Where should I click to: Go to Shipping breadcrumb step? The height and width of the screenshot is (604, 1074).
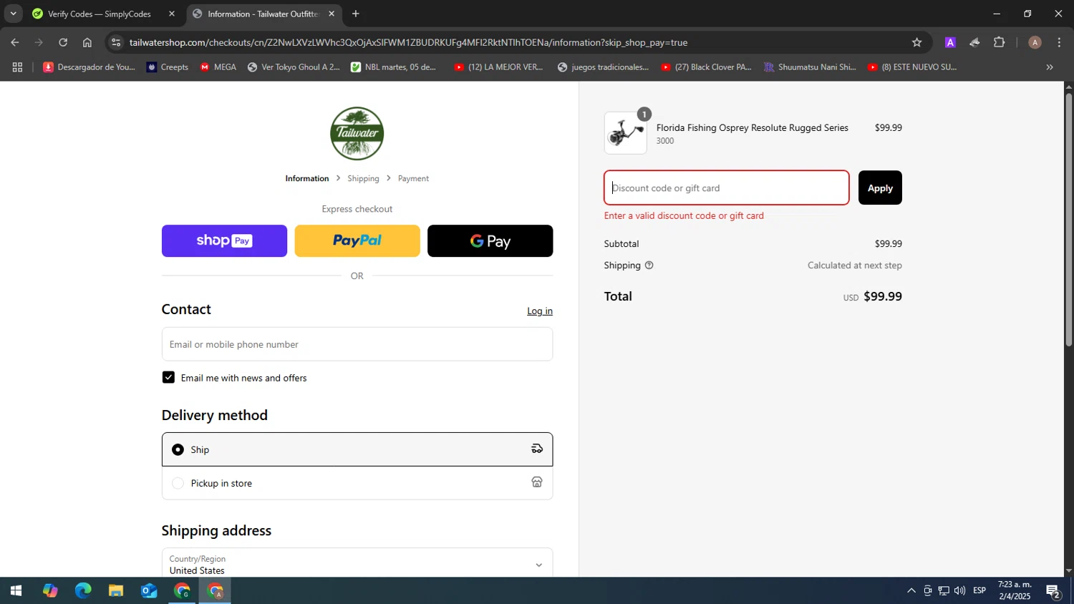pos(363,178)
